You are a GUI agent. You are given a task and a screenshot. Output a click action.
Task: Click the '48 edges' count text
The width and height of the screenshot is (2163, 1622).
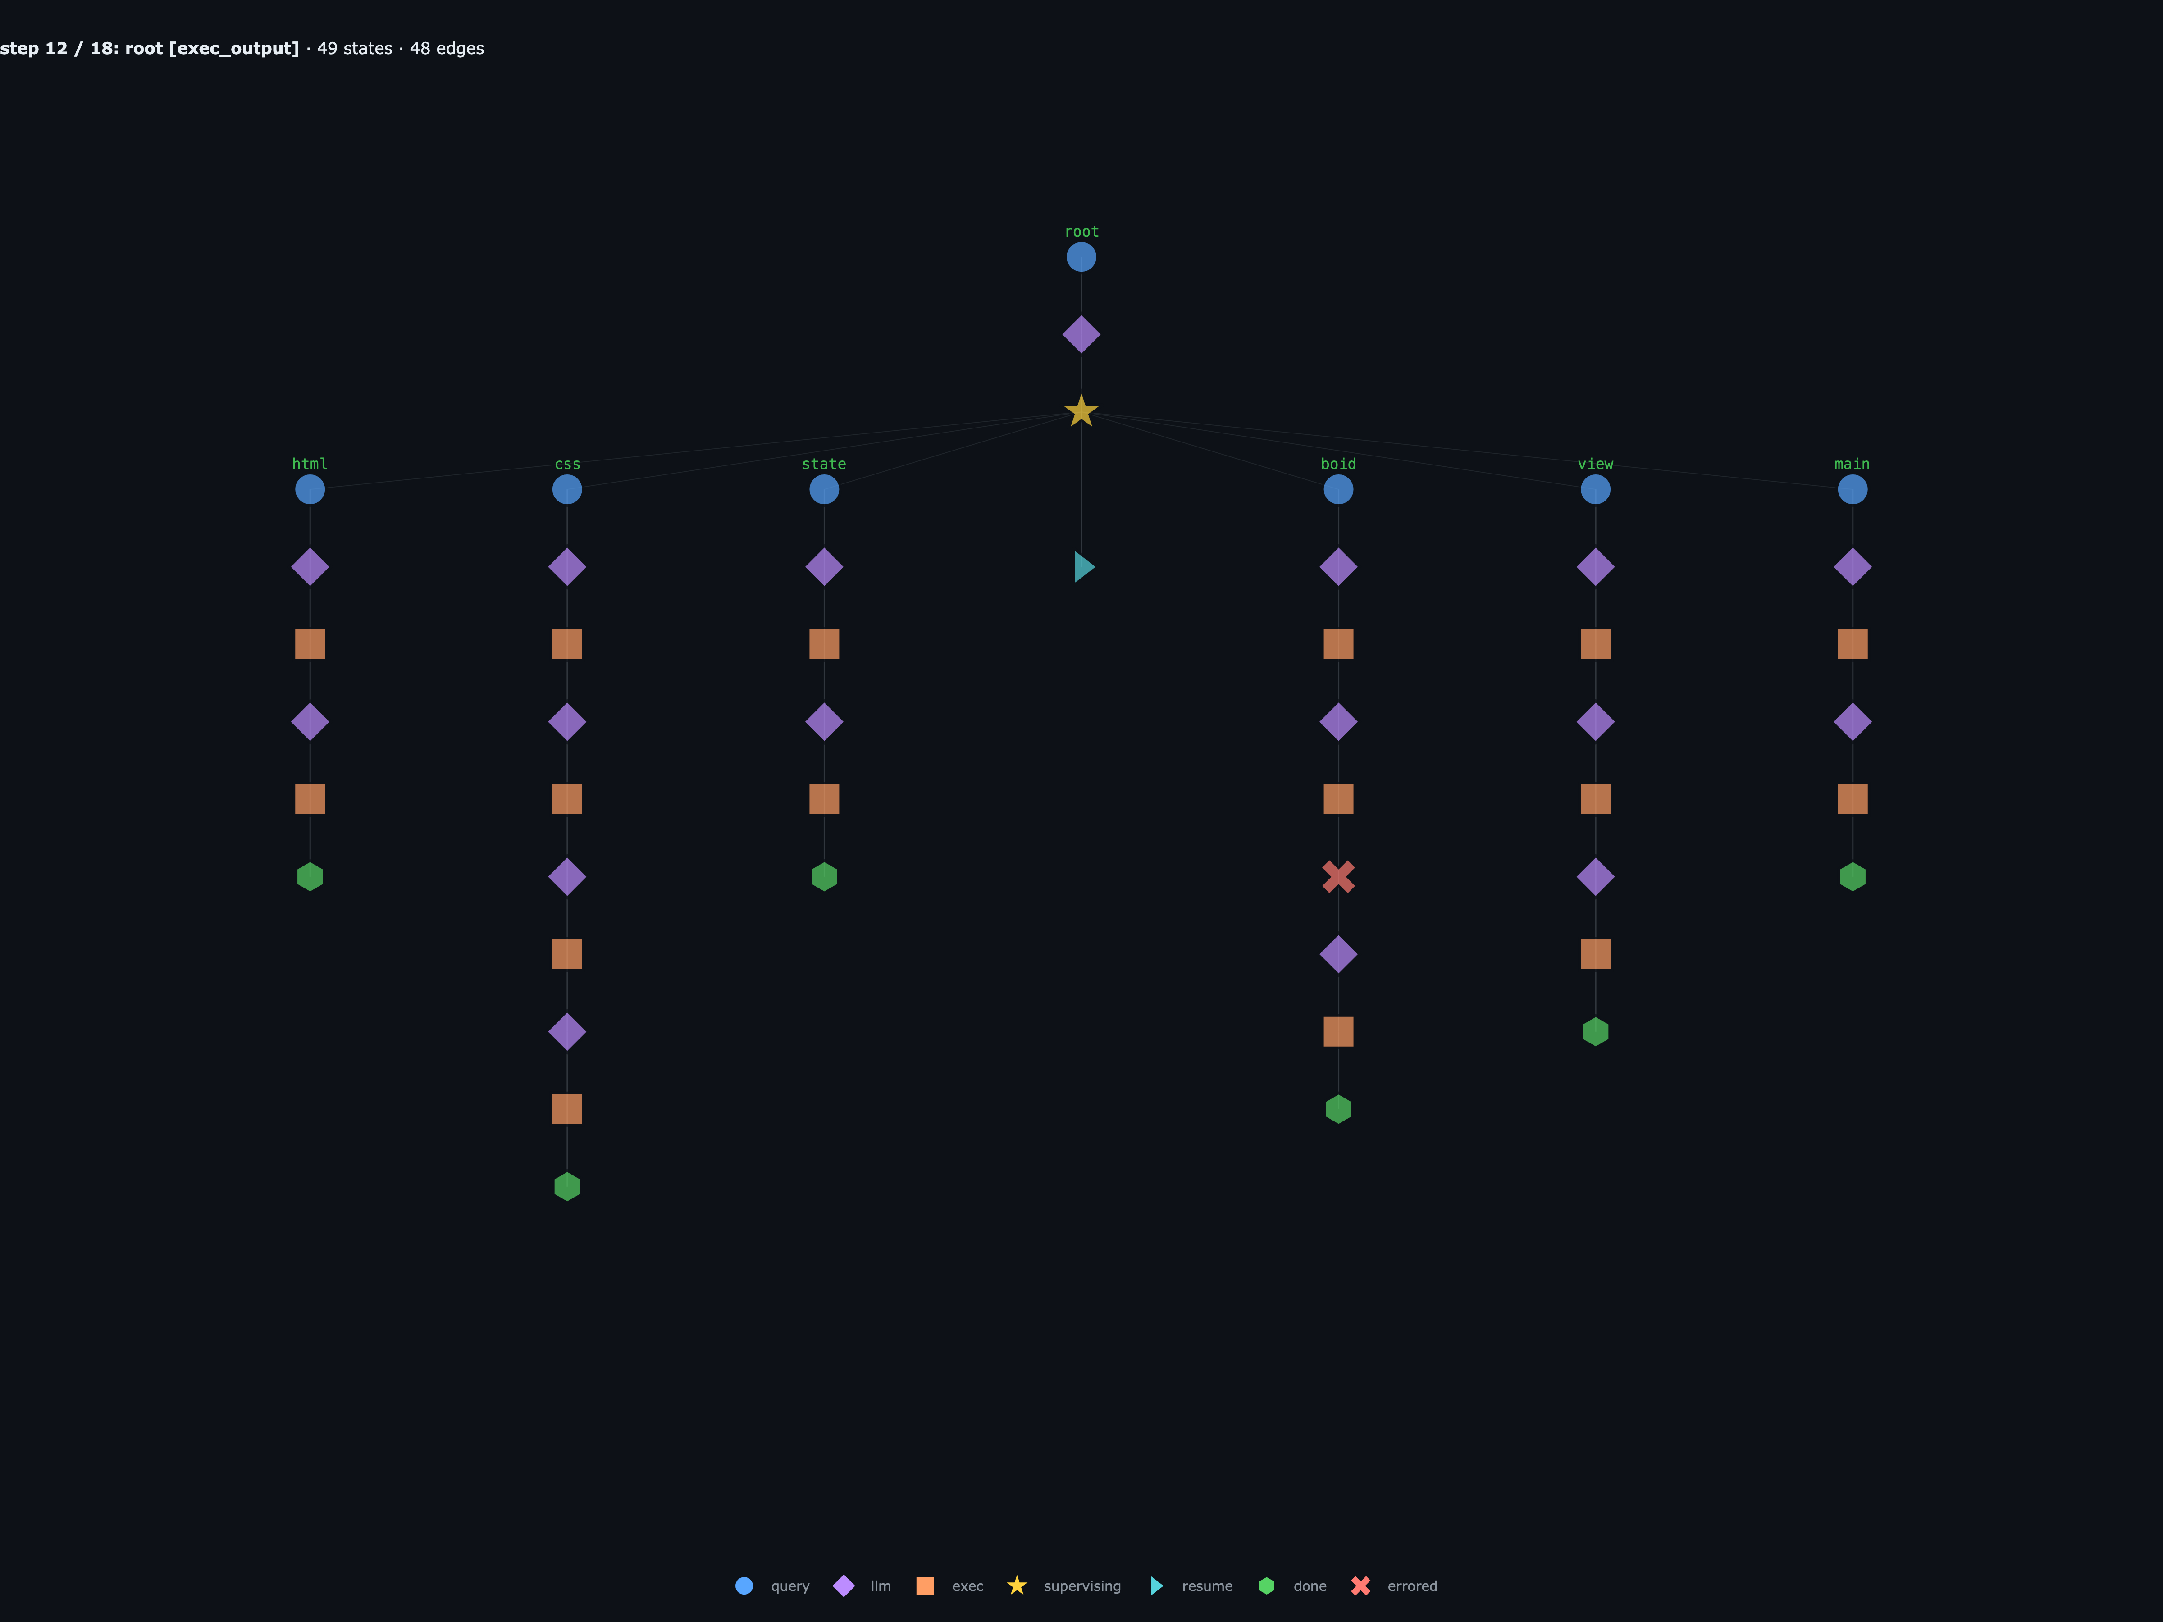(x=447, y=49)
